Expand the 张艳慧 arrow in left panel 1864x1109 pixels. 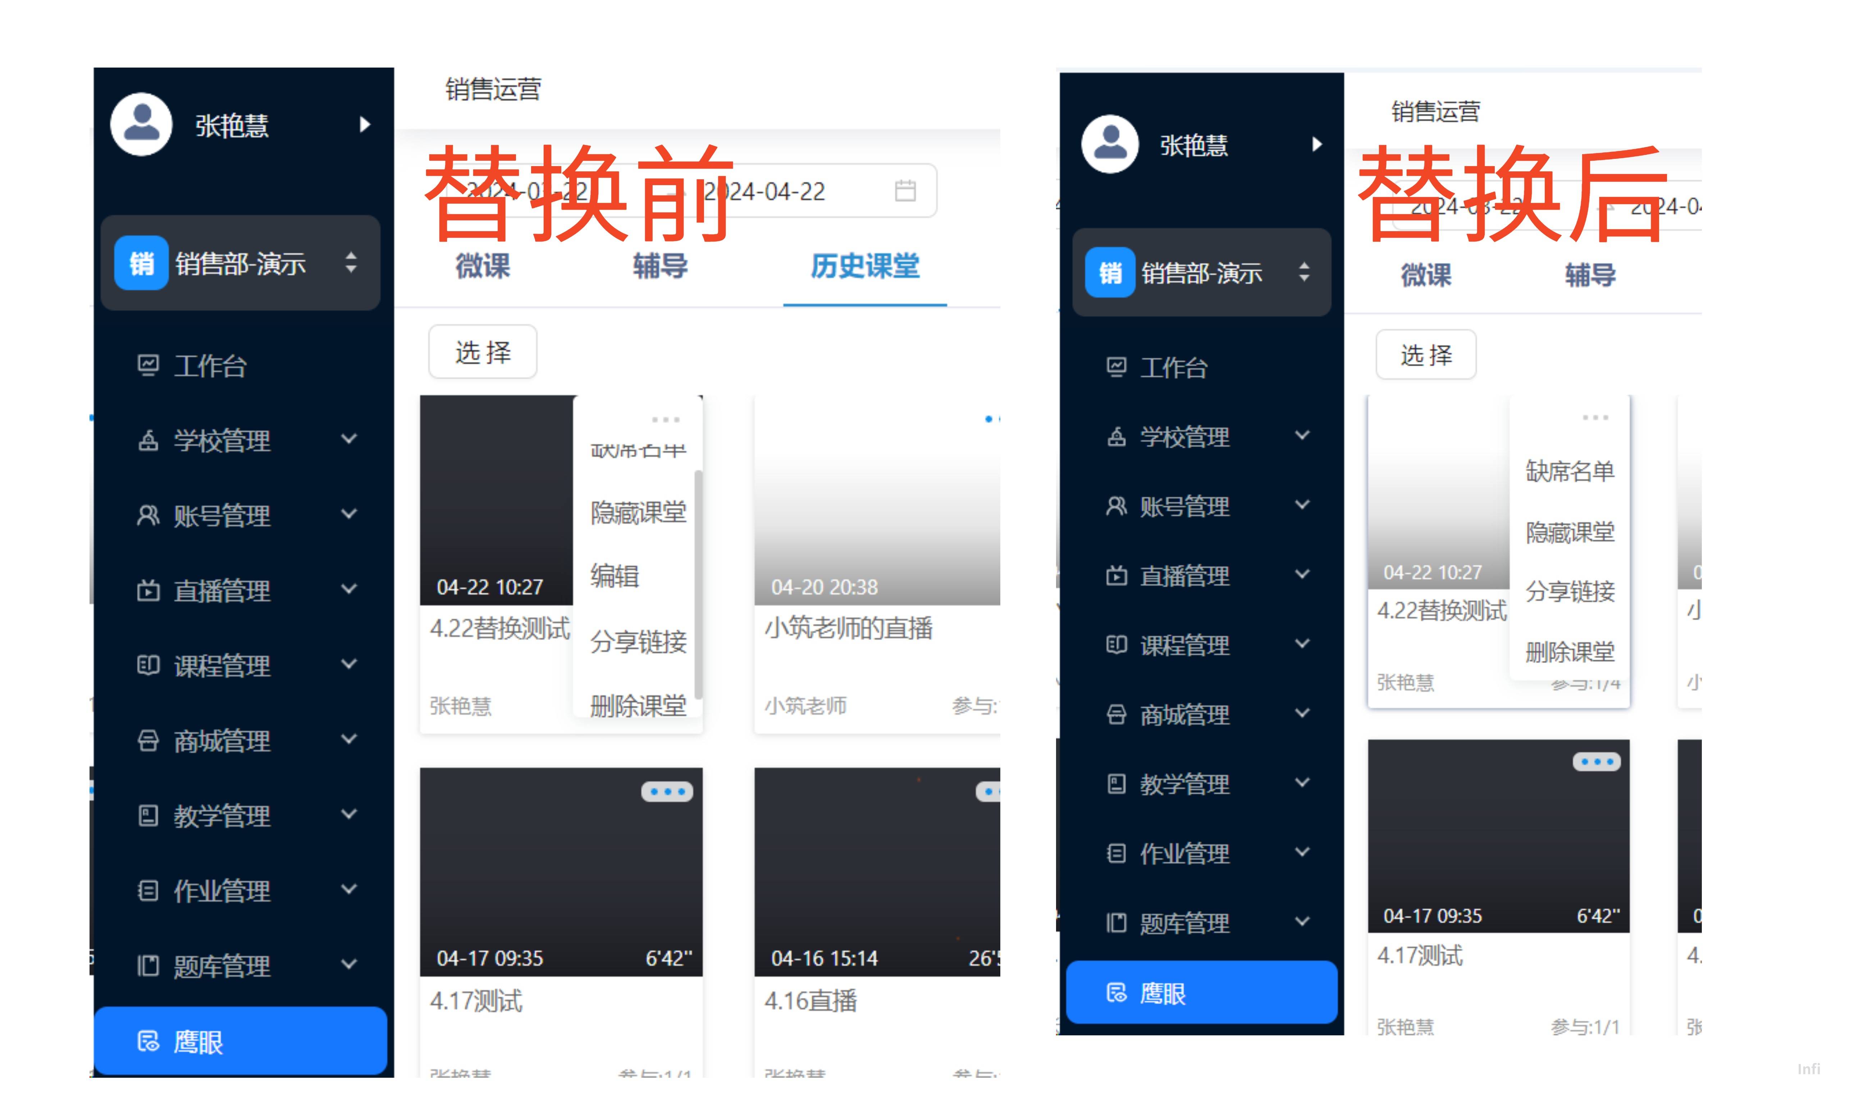(364, 124)
